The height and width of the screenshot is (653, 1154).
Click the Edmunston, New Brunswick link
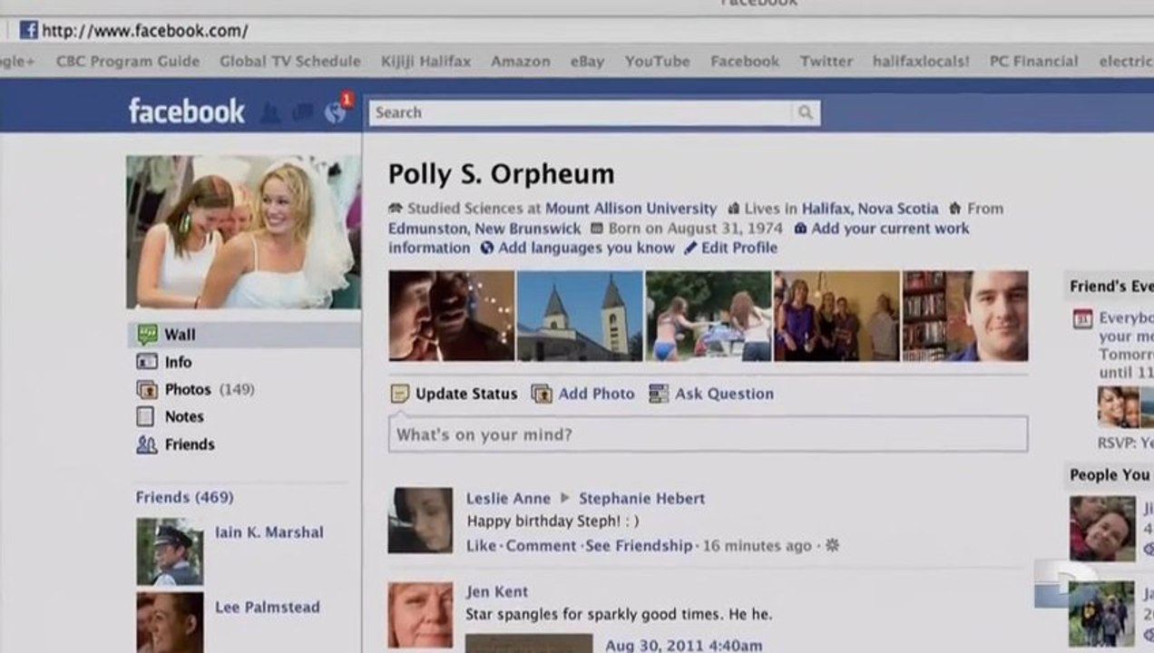[x=485, y=229]
